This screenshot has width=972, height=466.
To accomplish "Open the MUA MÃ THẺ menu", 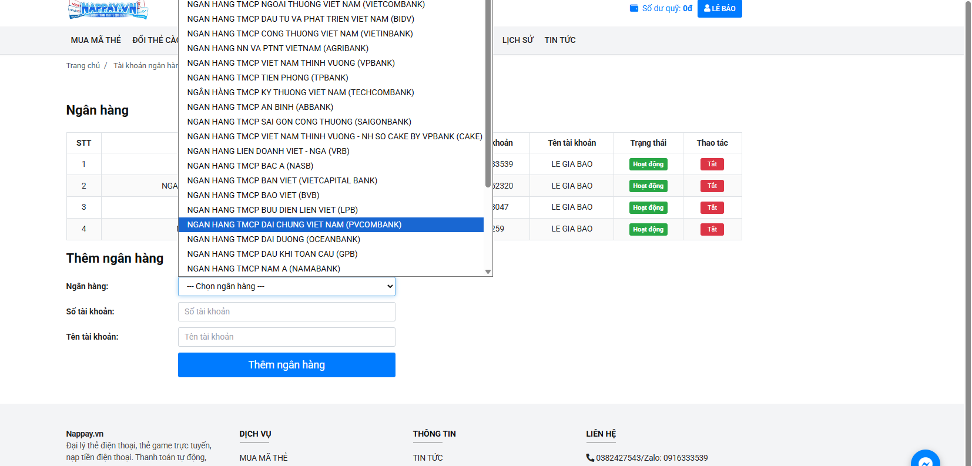I will tap(96, 40).
